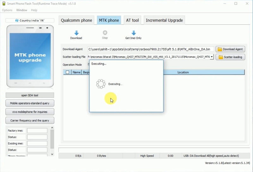Click the Factory imei input field
The width and height of the screenshot is (253, 172).
coord(37,131)
